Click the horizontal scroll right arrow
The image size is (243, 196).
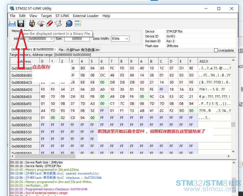[228, 156]
